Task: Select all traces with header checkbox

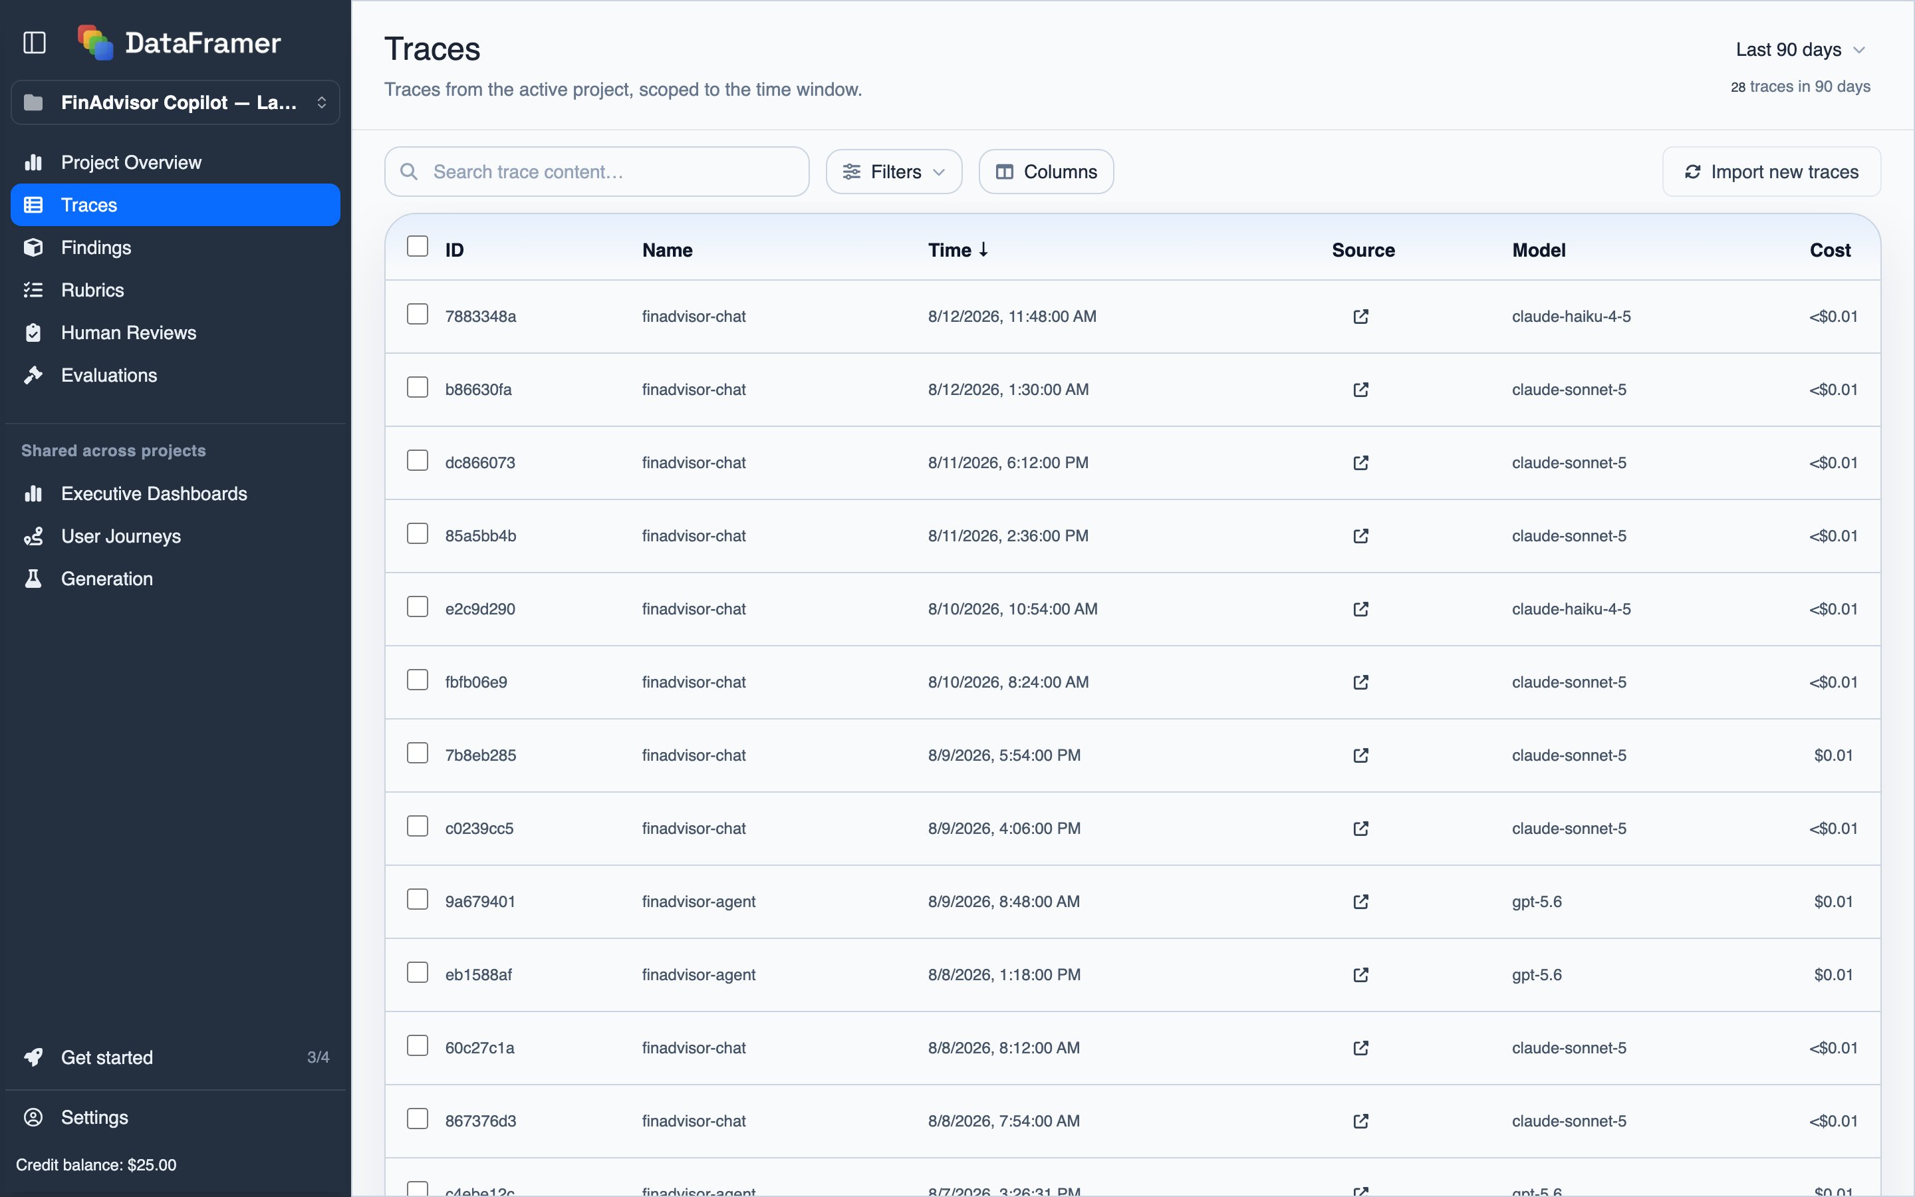Action: [x=417, y=246]
